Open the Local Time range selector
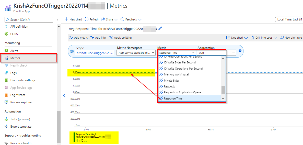 289,19
